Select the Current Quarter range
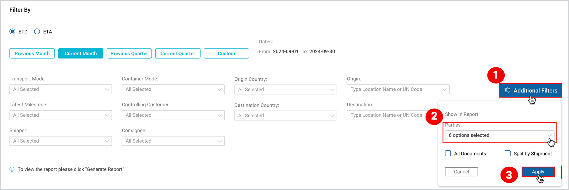Viewport: 569px width, 190px height. 178,53
